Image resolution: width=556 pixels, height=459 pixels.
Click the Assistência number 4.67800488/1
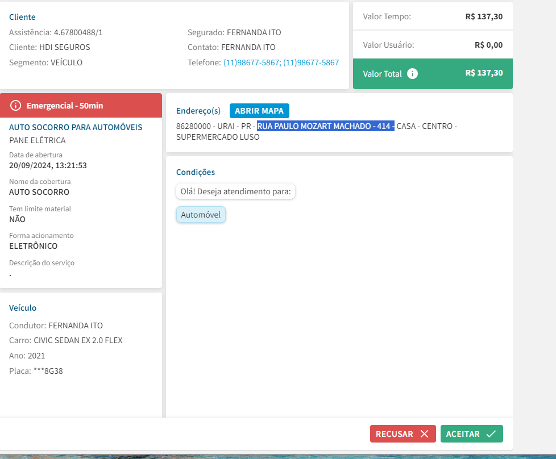pyautogui.click(x=78, y=32)
